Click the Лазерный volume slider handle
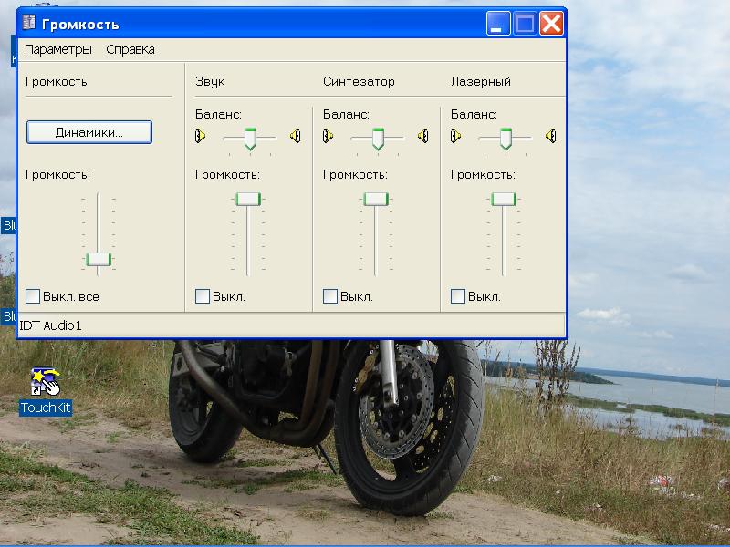Image resolution: width=730 pixels, height=547 pixels. coord(504,199)
